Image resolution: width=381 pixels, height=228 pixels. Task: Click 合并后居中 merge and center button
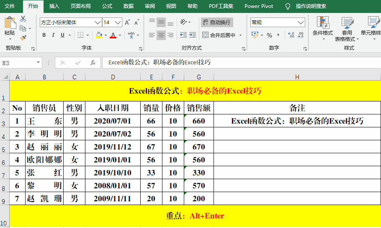[x=219, y=35]
